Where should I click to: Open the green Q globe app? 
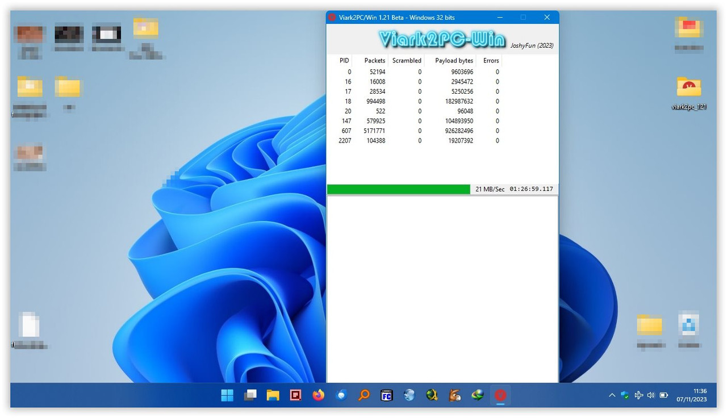tap(432, 395)
